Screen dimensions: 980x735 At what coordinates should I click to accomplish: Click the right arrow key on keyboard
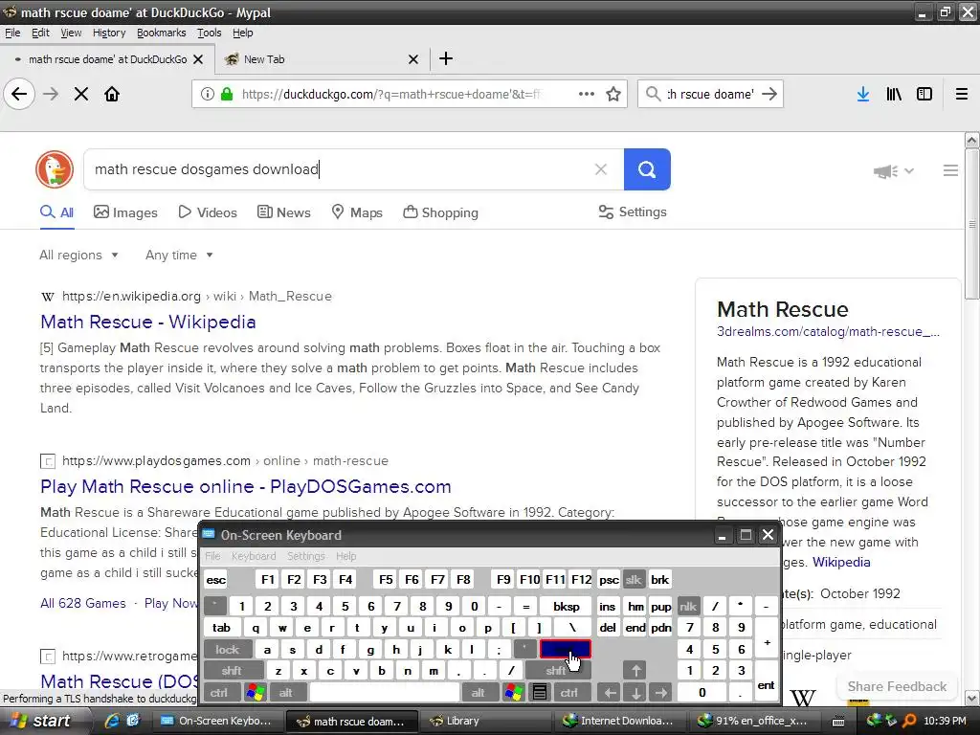(x=660, y=693)
